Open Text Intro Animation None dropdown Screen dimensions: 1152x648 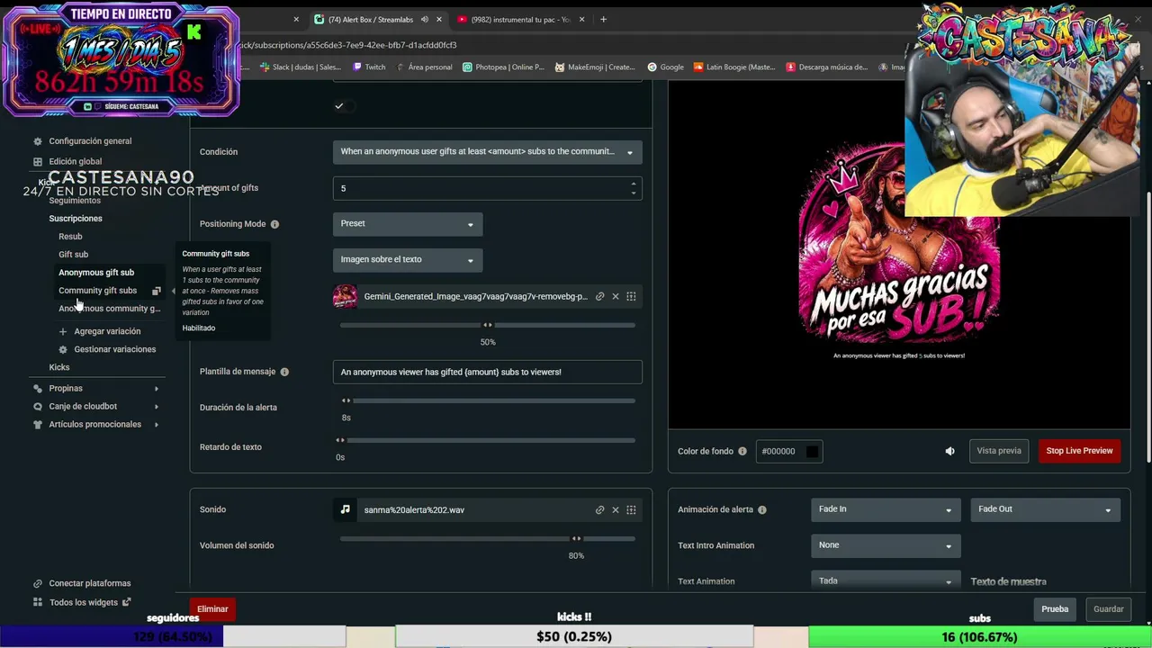[886, 545]
